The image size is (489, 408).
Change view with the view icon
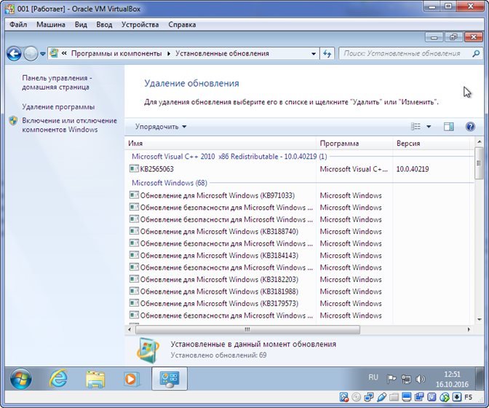click(416, 127)
